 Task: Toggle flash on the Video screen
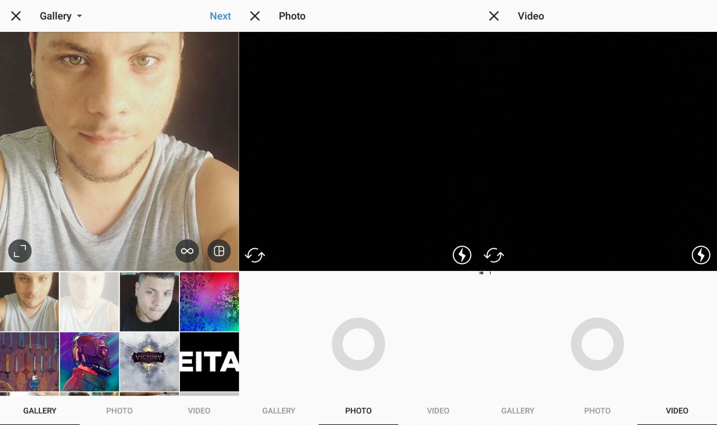point(701,255)
